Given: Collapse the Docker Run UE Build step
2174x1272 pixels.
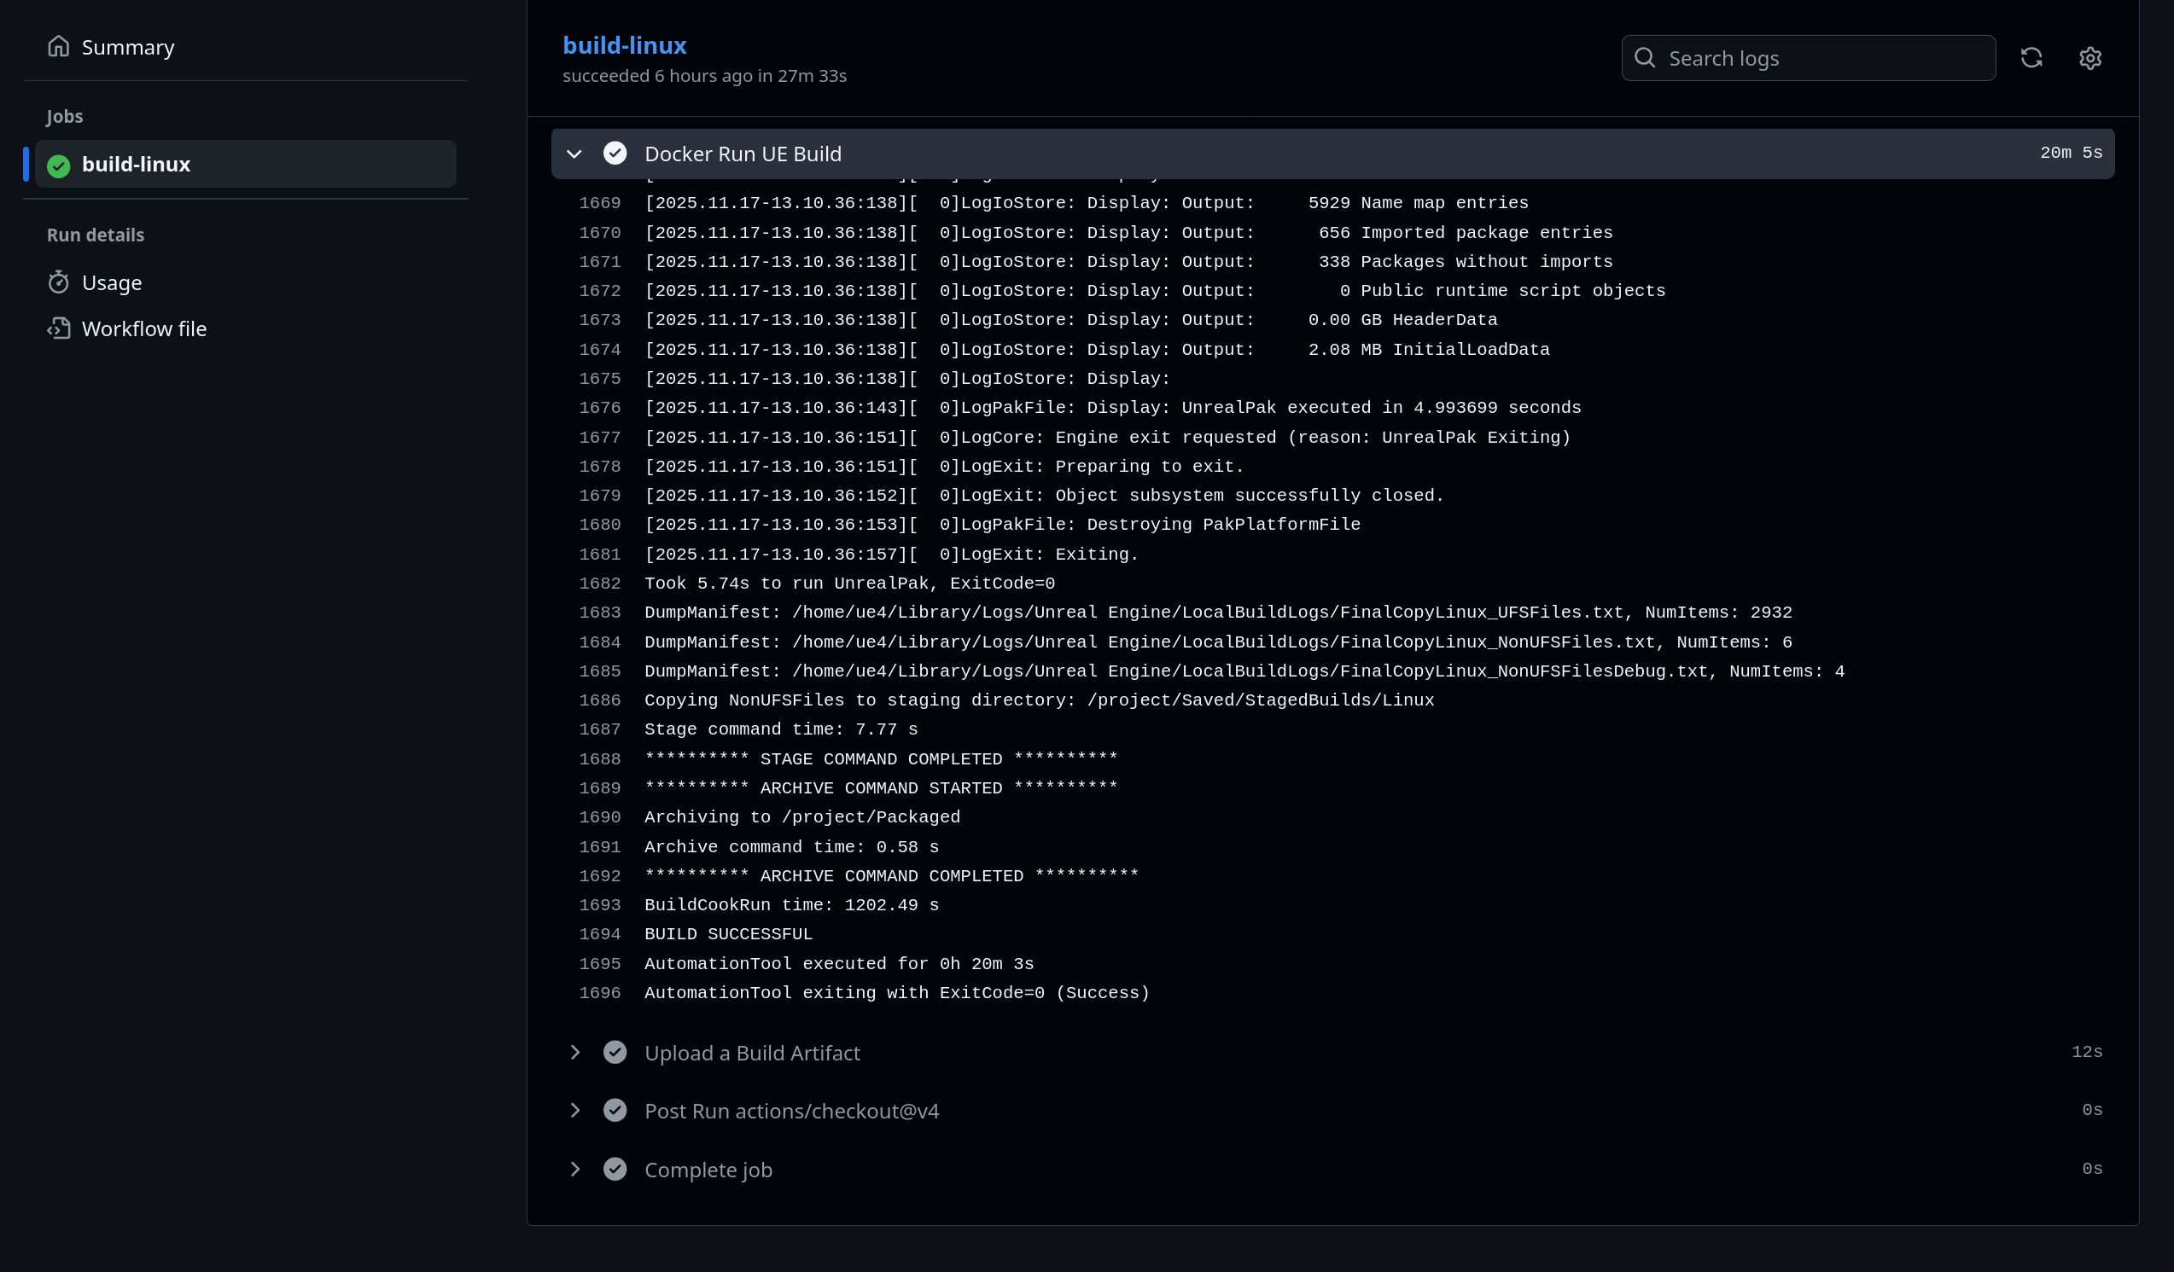Looking at the screenshot, I should click(574, 154).
